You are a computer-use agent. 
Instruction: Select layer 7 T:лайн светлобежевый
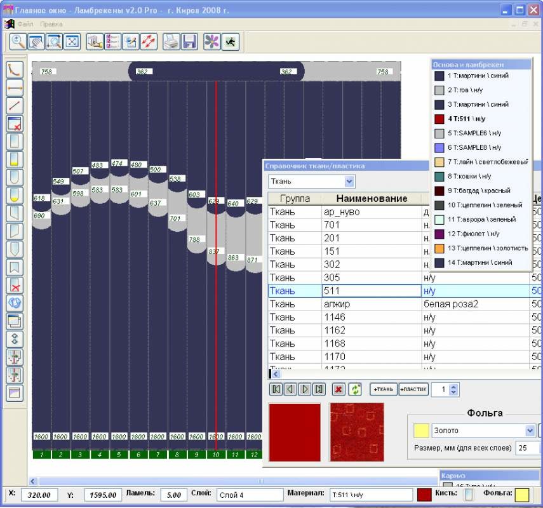481,162
